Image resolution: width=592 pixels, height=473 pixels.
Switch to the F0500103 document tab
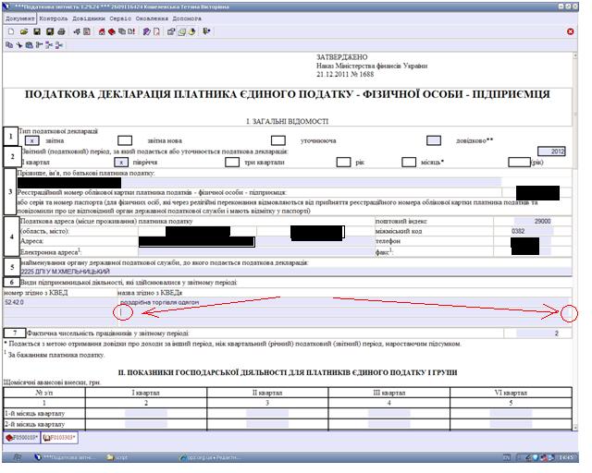tap(22, 435)
